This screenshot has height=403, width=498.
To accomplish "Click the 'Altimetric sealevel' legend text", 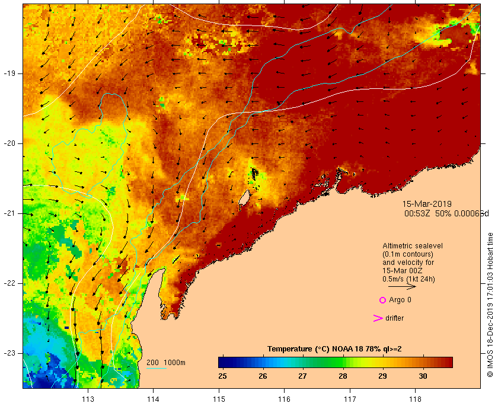I will tap(412, 246).
